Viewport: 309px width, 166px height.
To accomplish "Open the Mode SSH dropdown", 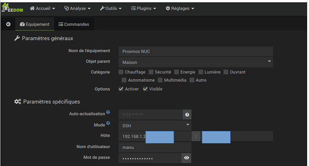I will (155, 126).
